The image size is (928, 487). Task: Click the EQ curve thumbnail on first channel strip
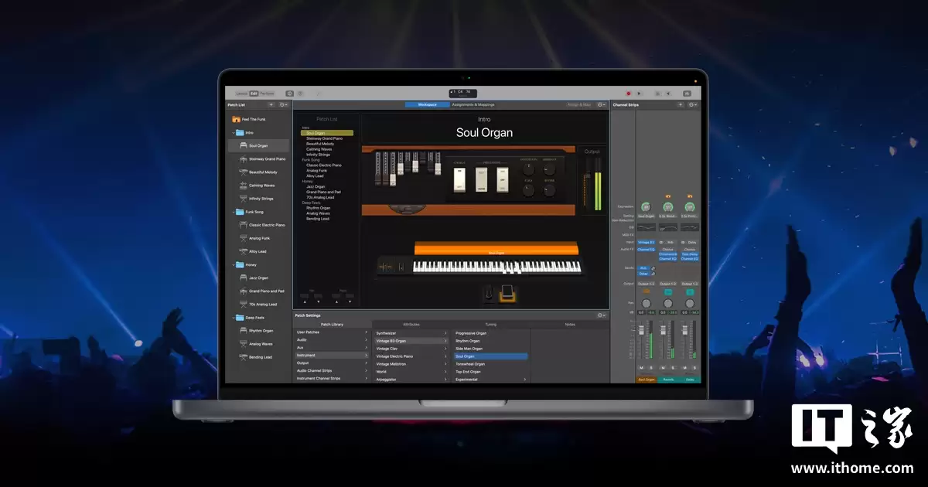(x=646, y=226)
